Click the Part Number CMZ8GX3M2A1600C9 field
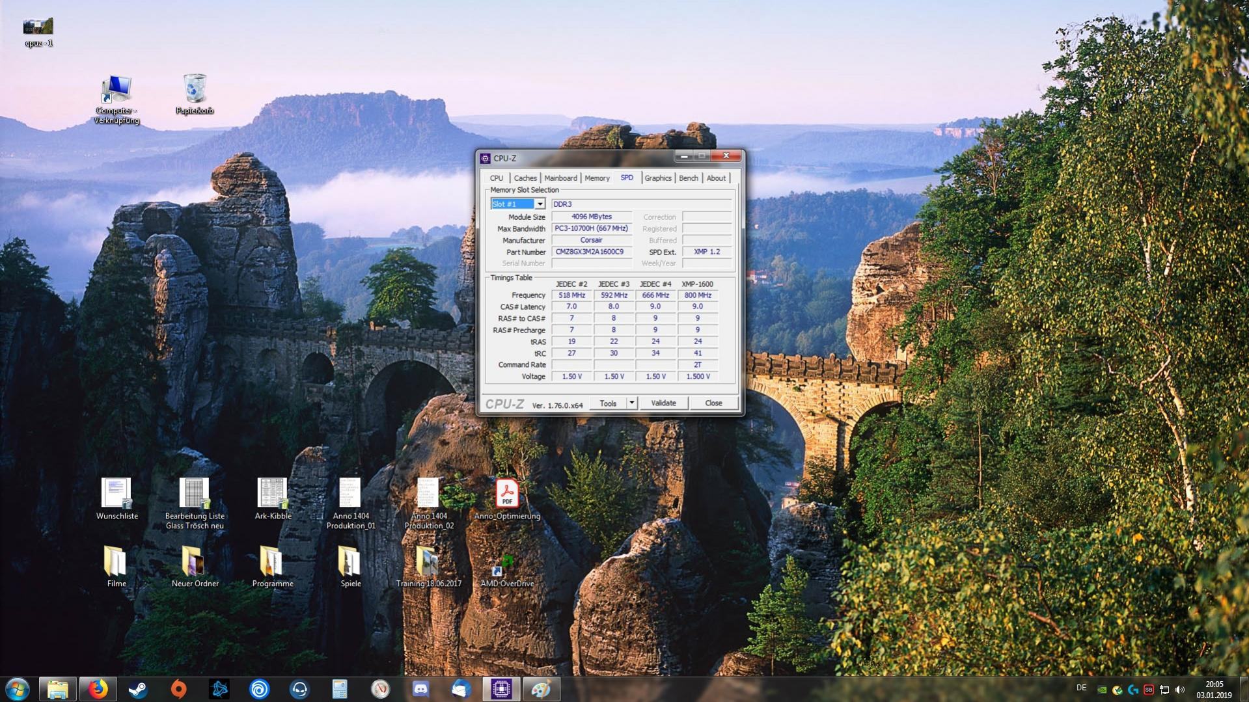 (591, 252)
